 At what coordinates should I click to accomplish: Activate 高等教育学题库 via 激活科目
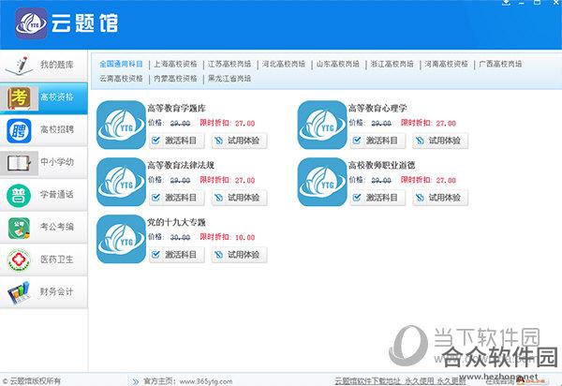coord(177,141)
